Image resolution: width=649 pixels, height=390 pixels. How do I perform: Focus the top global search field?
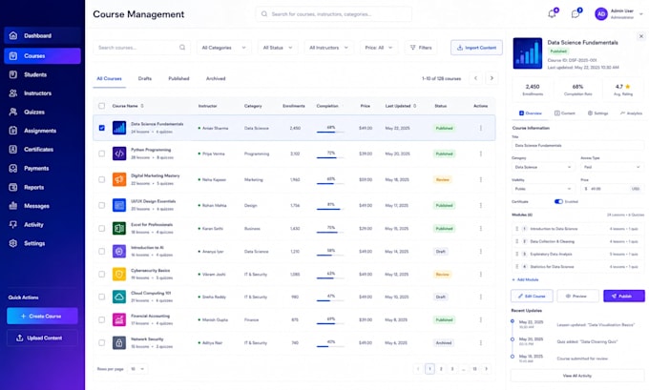(x=334, y=14)
